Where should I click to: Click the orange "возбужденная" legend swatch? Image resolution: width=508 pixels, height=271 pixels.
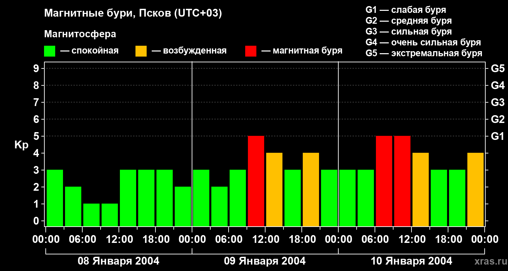(141, 51)
